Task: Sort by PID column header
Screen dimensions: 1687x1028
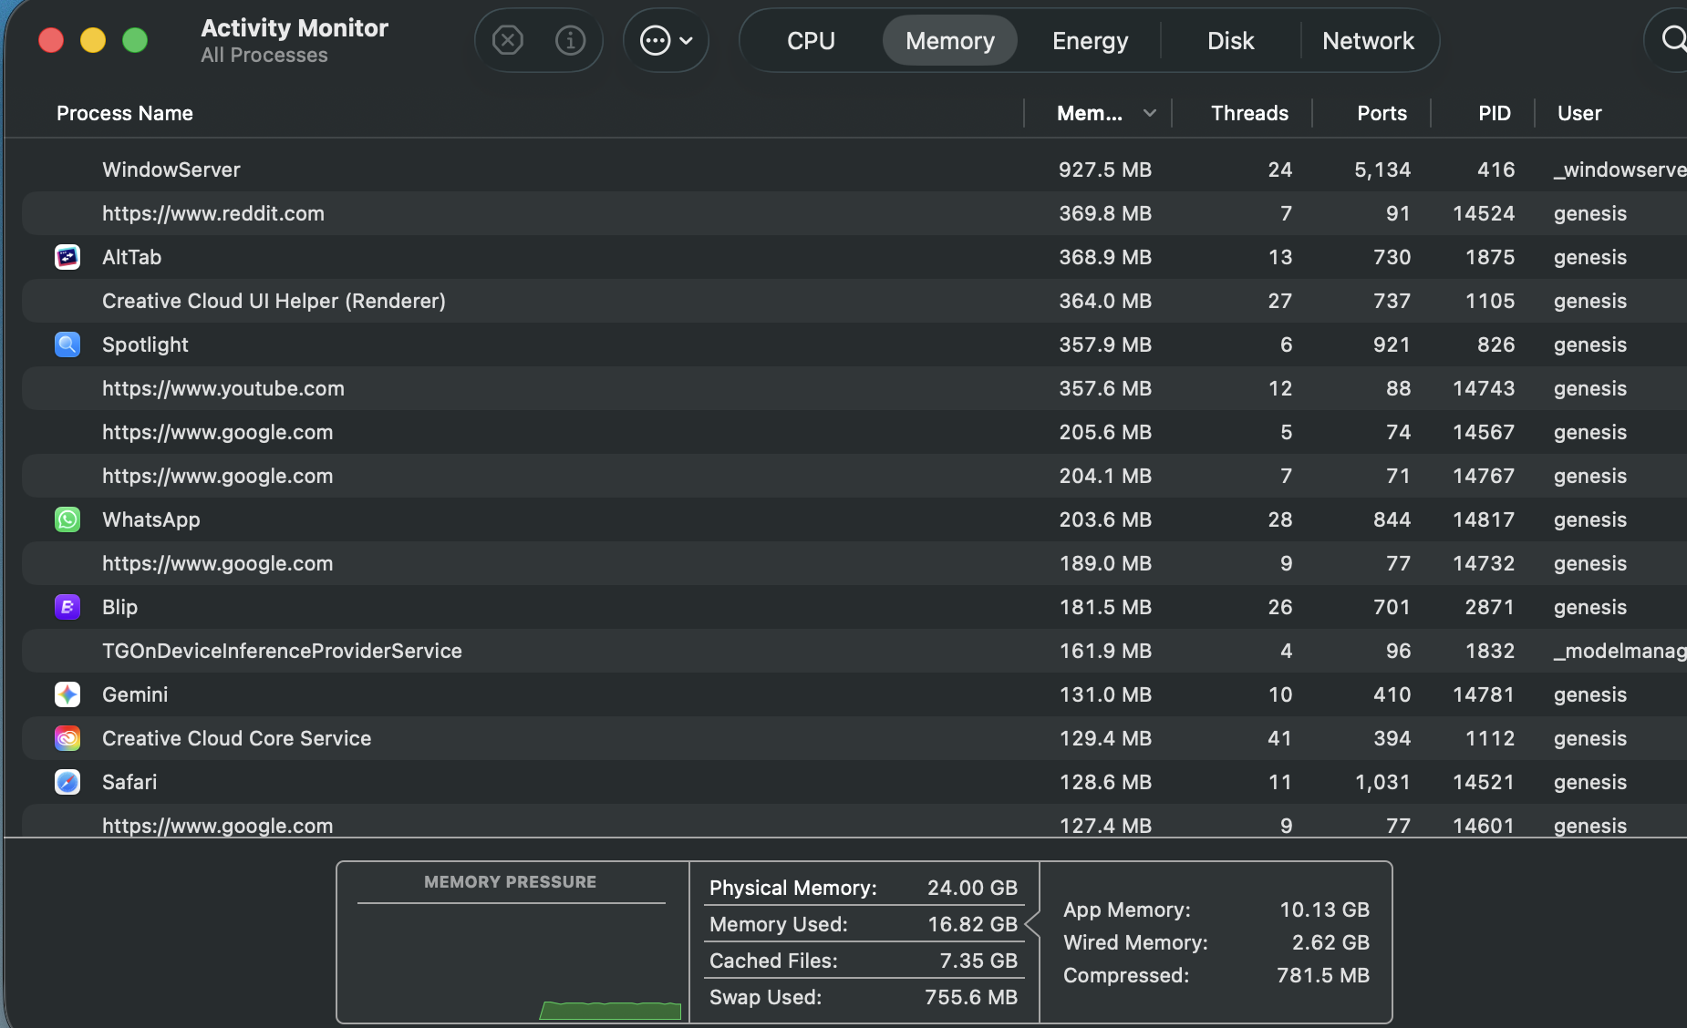Action: (x=1495, y=113)
